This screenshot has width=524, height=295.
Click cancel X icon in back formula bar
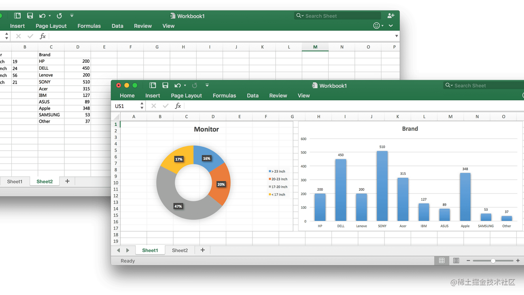pos(18,36)
